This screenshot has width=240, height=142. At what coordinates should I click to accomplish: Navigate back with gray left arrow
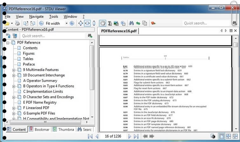145,136
